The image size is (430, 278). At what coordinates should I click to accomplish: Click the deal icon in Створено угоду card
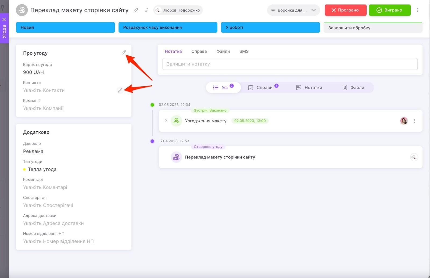(176, 157)
